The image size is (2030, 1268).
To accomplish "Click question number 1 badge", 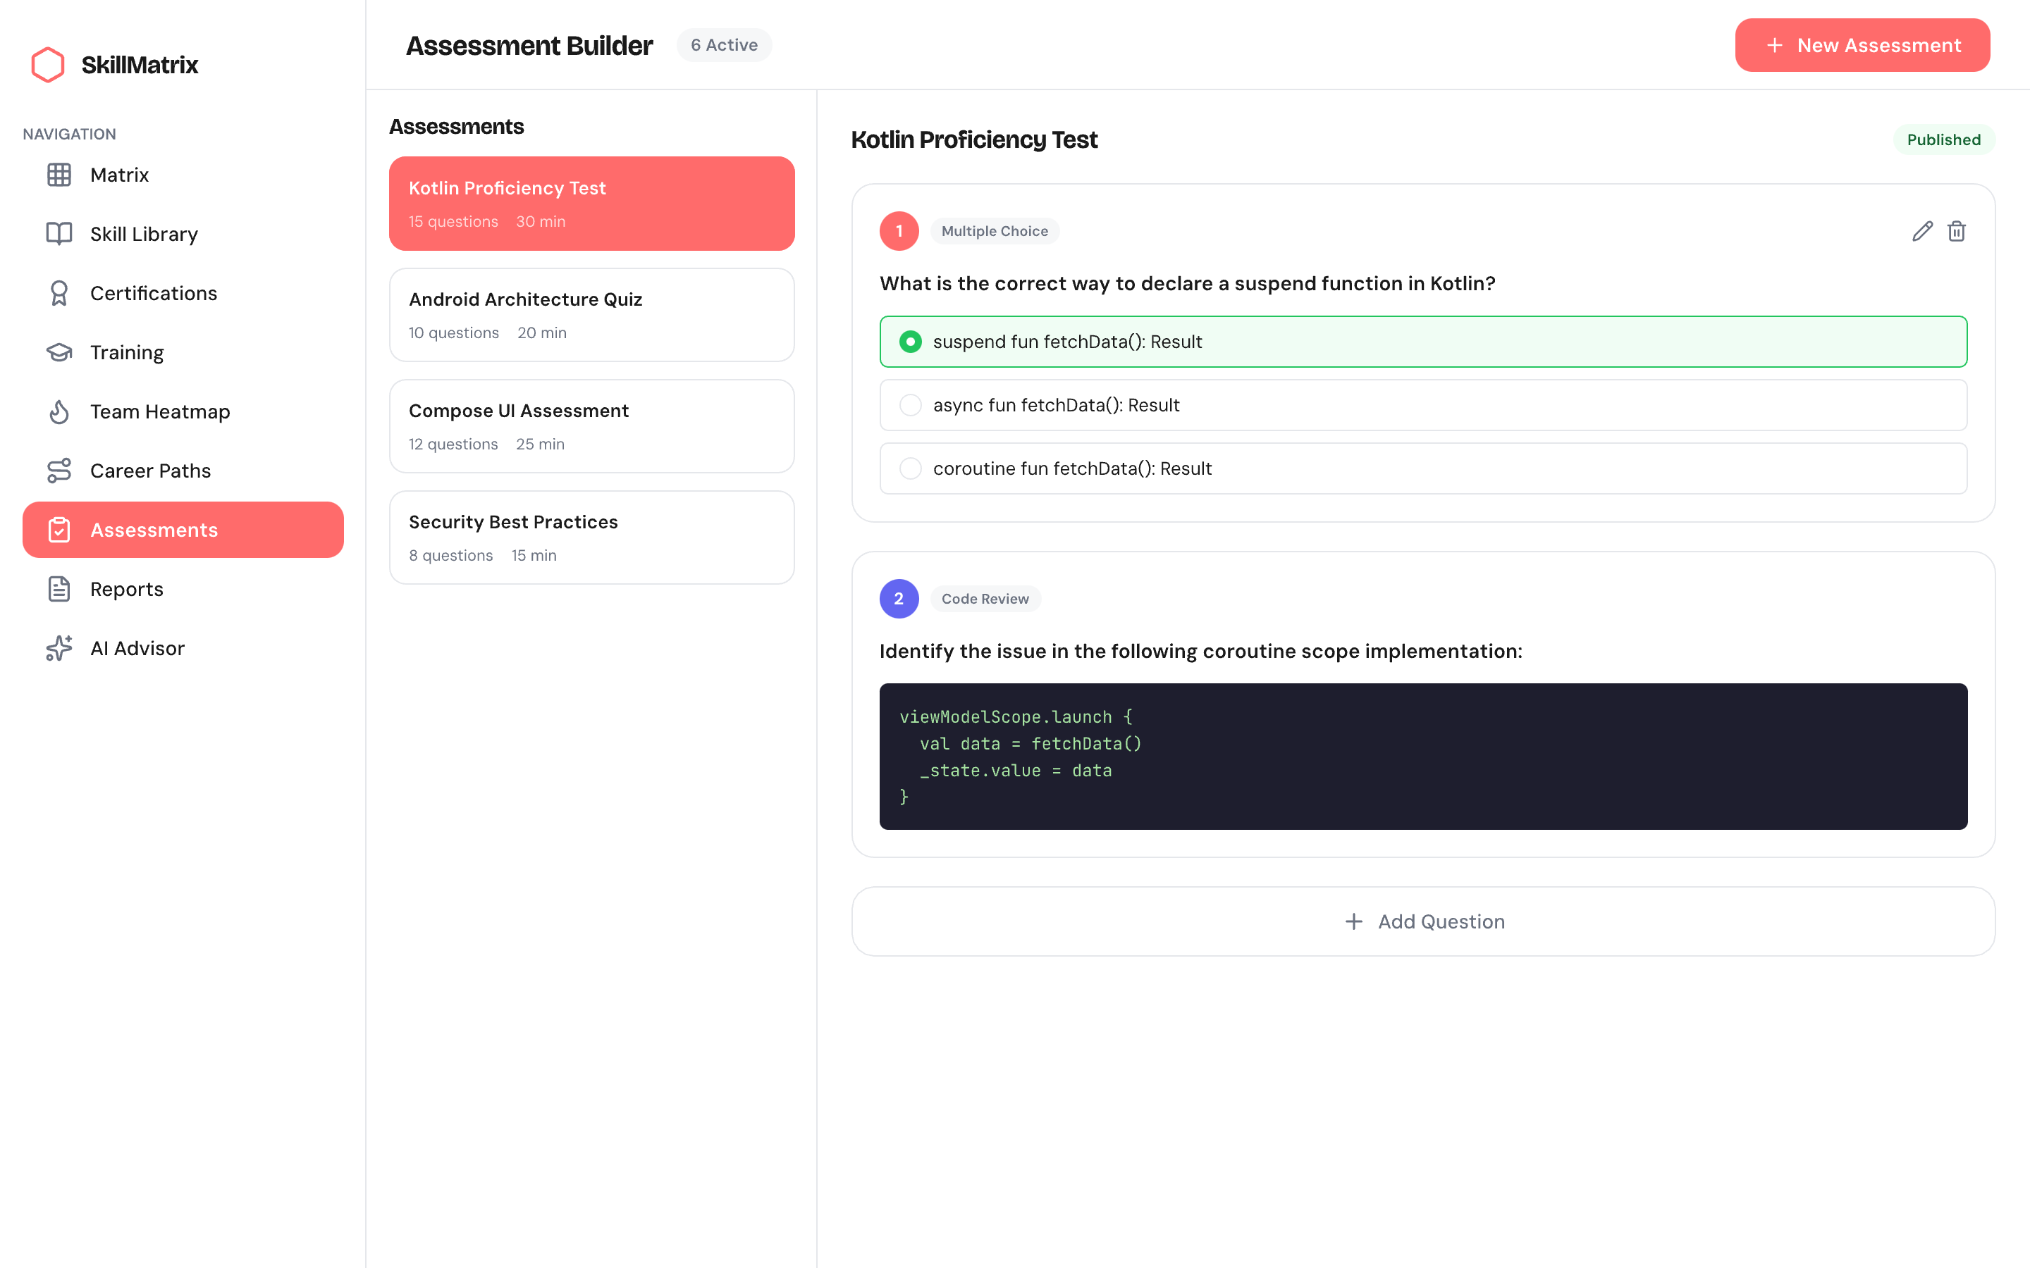I will pyautogui.click(x=899, y=230).
